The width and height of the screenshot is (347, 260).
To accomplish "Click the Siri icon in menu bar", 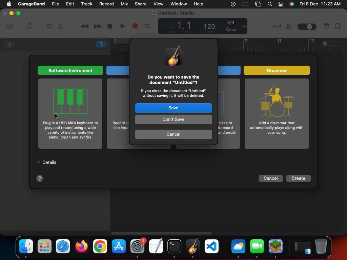I will 292,4.
